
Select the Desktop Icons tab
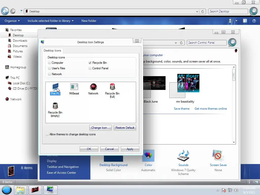click(52, 51)
